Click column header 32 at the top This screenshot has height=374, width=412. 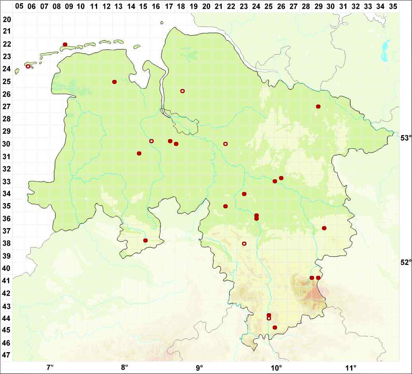pos(356,6)
